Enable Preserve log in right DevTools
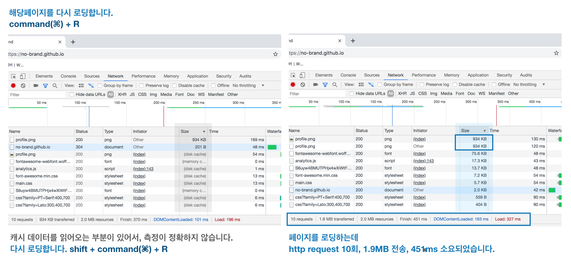Image resolution: width=571 pixels, height=267 pixels. 422,84
